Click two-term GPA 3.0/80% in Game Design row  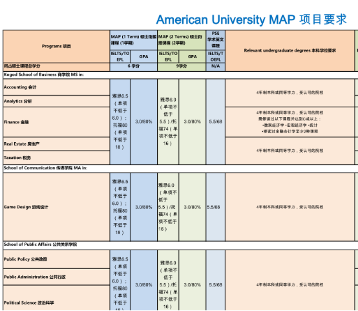(x=192, y=207)
